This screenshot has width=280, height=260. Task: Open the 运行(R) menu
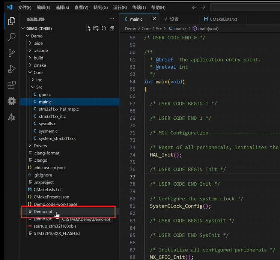120,8
